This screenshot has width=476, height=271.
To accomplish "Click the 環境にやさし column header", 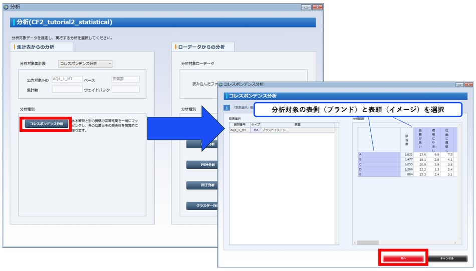I will [x=433, y=140].
